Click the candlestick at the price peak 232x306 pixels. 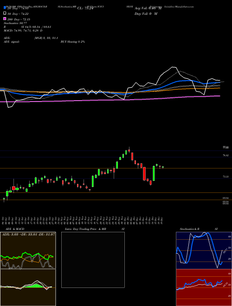click(x=129, y=150)
